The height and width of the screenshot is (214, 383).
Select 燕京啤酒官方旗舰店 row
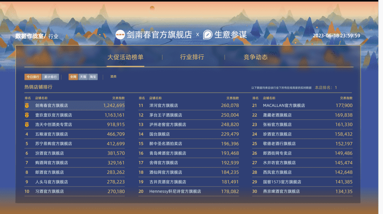(x=302, y=191)
